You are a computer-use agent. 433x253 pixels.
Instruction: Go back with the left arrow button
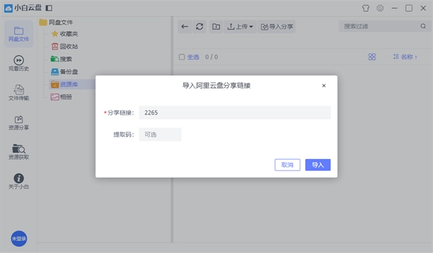pyautogui.click(x=185, y=27)
